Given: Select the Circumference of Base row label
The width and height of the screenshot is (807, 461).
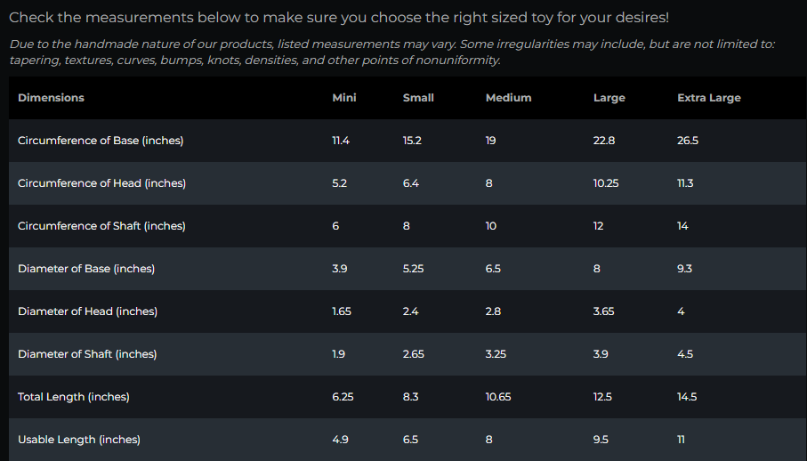Looking at the screenshot, I should tap(101, 141).
